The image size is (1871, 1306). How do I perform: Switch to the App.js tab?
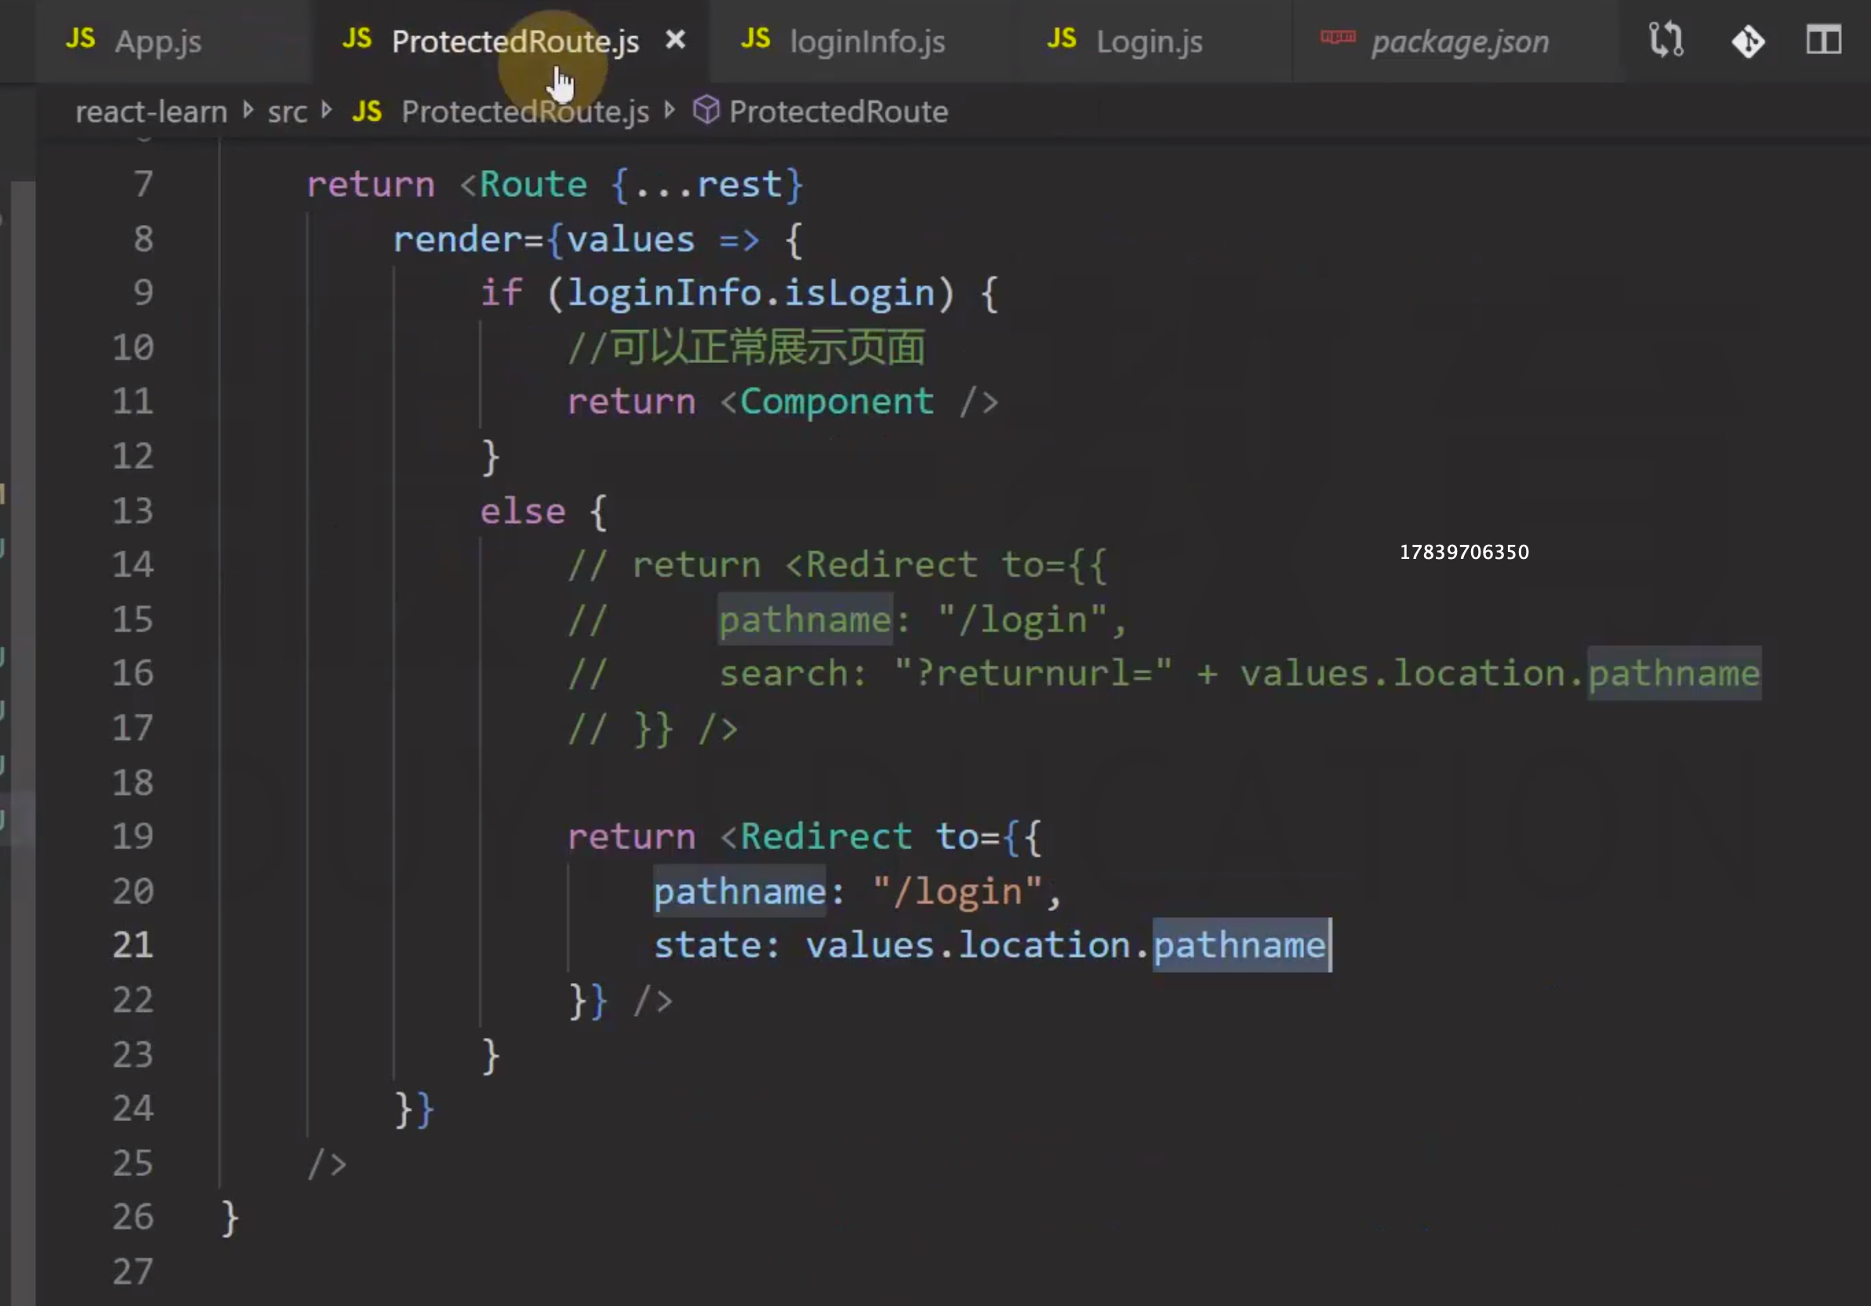(x=158, y=41)
